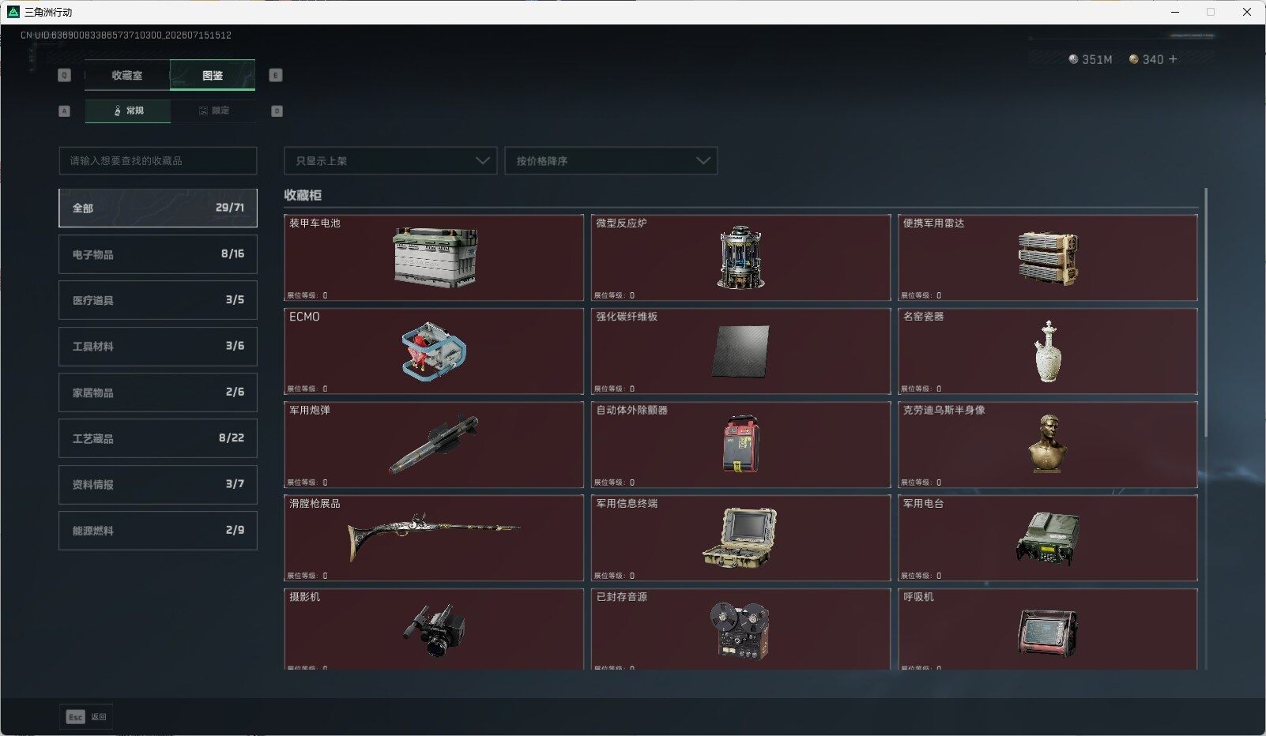Expand the 只显示上架 filter dropdown
This screenshot has height=736, width=1266.
(x=390, y=160)
